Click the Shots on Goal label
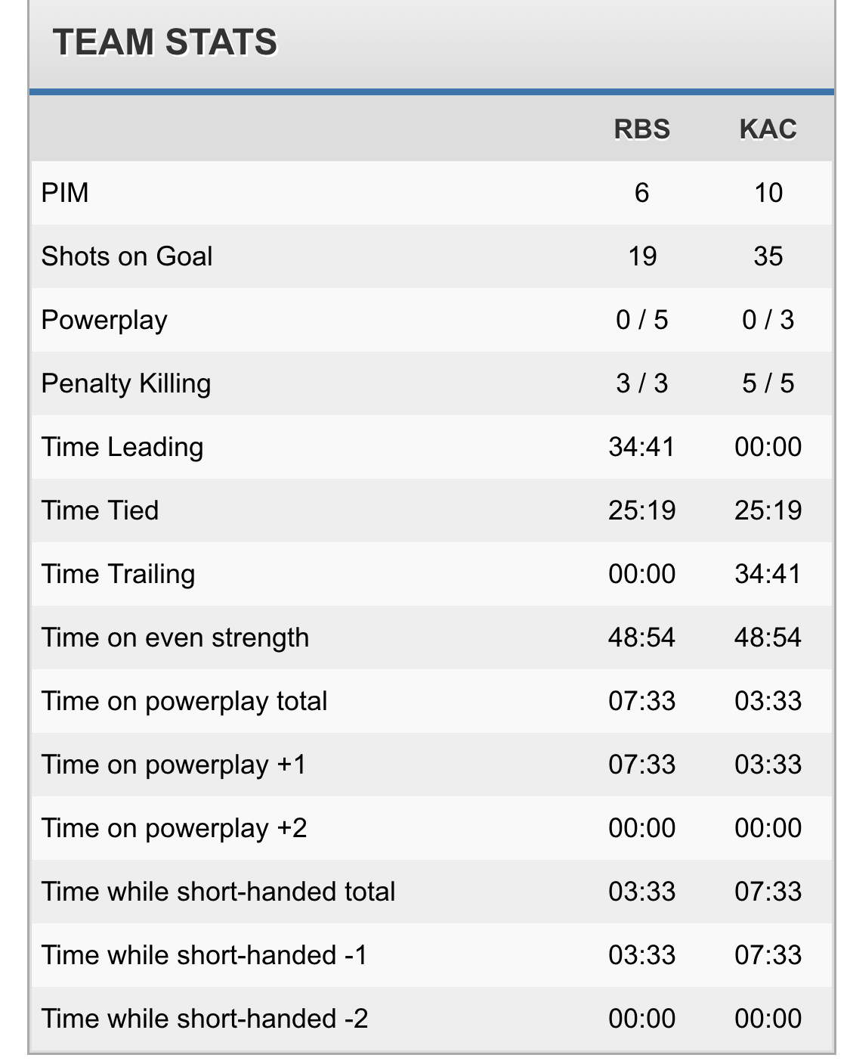 click(127, 256)
